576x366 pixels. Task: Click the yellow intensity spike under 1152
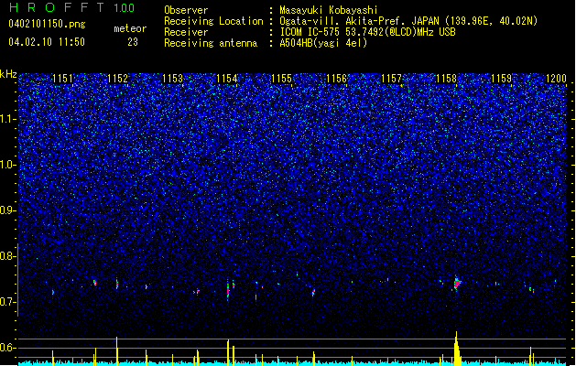pos(117,351)
